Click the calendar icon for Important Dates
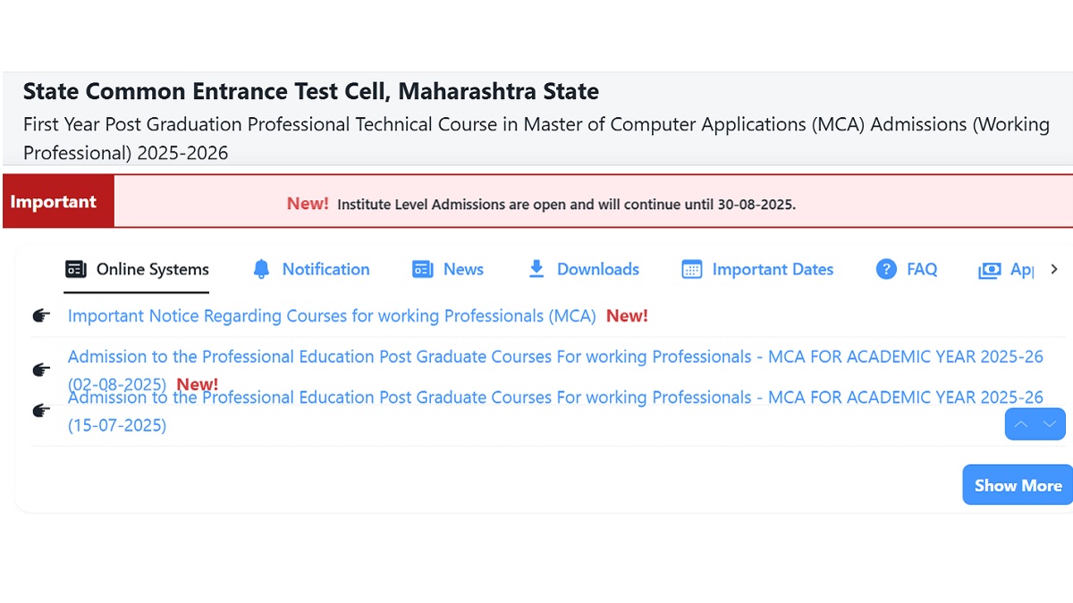 click(x=692, y=269)
